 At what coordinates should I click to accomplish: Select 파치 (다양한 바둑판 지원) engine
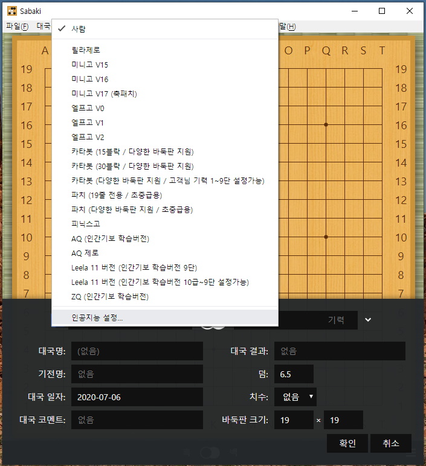click(x=165, y=209)
